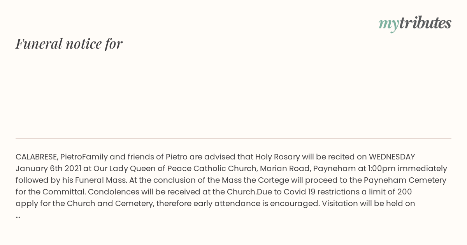Click the name 'CALABRESE' in notice text

click(37, 157)
